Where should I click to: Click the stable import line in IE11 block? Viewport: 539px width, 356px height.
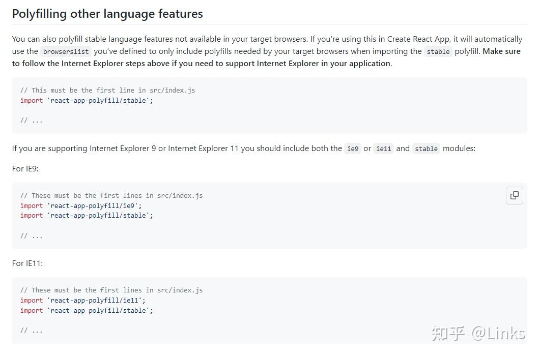pos(87,310)
